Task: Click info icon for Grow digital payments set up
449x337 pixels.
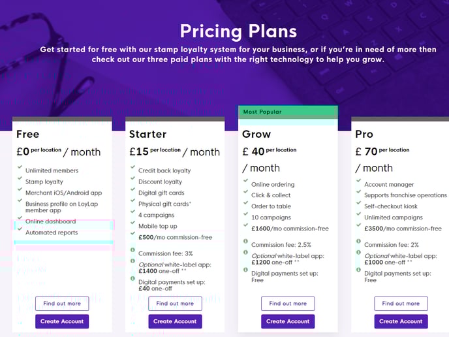Action: 245,270
